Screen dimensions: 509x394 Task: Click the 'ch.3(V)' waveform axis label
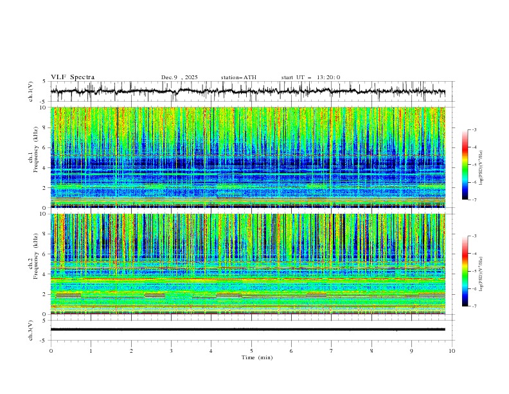[x=31, y=330]
